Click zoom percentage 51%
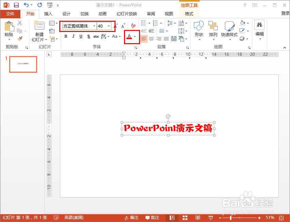 pyautogui.click(x=270, y=218)
